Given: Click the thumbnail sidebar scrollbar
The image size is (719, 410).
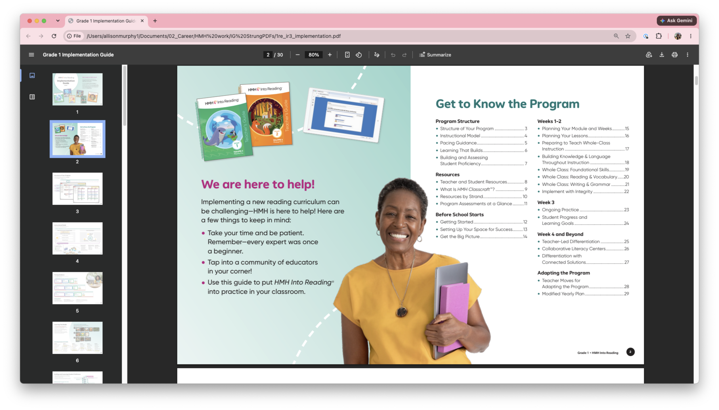Looking at the screenshot, I should [125, 96].
